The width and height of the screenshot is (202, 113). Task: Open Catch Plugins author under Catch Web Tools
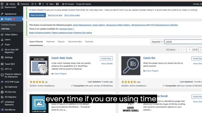coord(61,74)
